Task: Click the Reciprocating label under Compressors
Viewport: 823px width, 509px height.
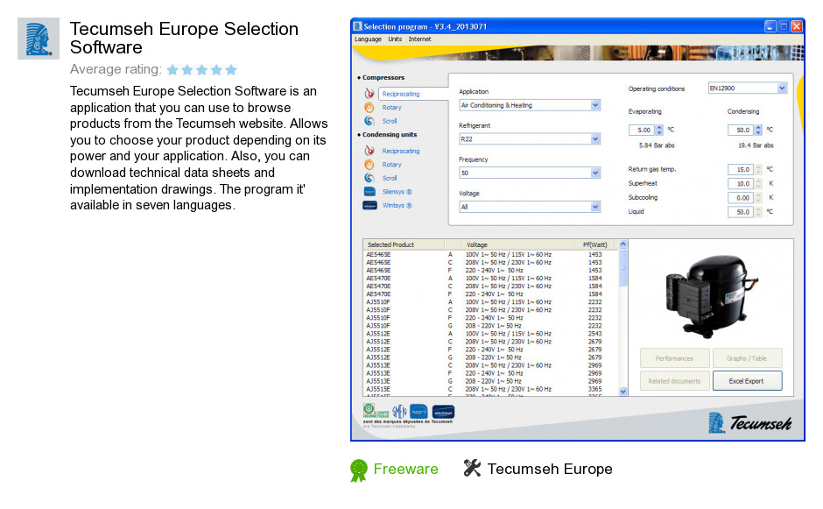Action: pyautogui.click(x=401, y=94)
